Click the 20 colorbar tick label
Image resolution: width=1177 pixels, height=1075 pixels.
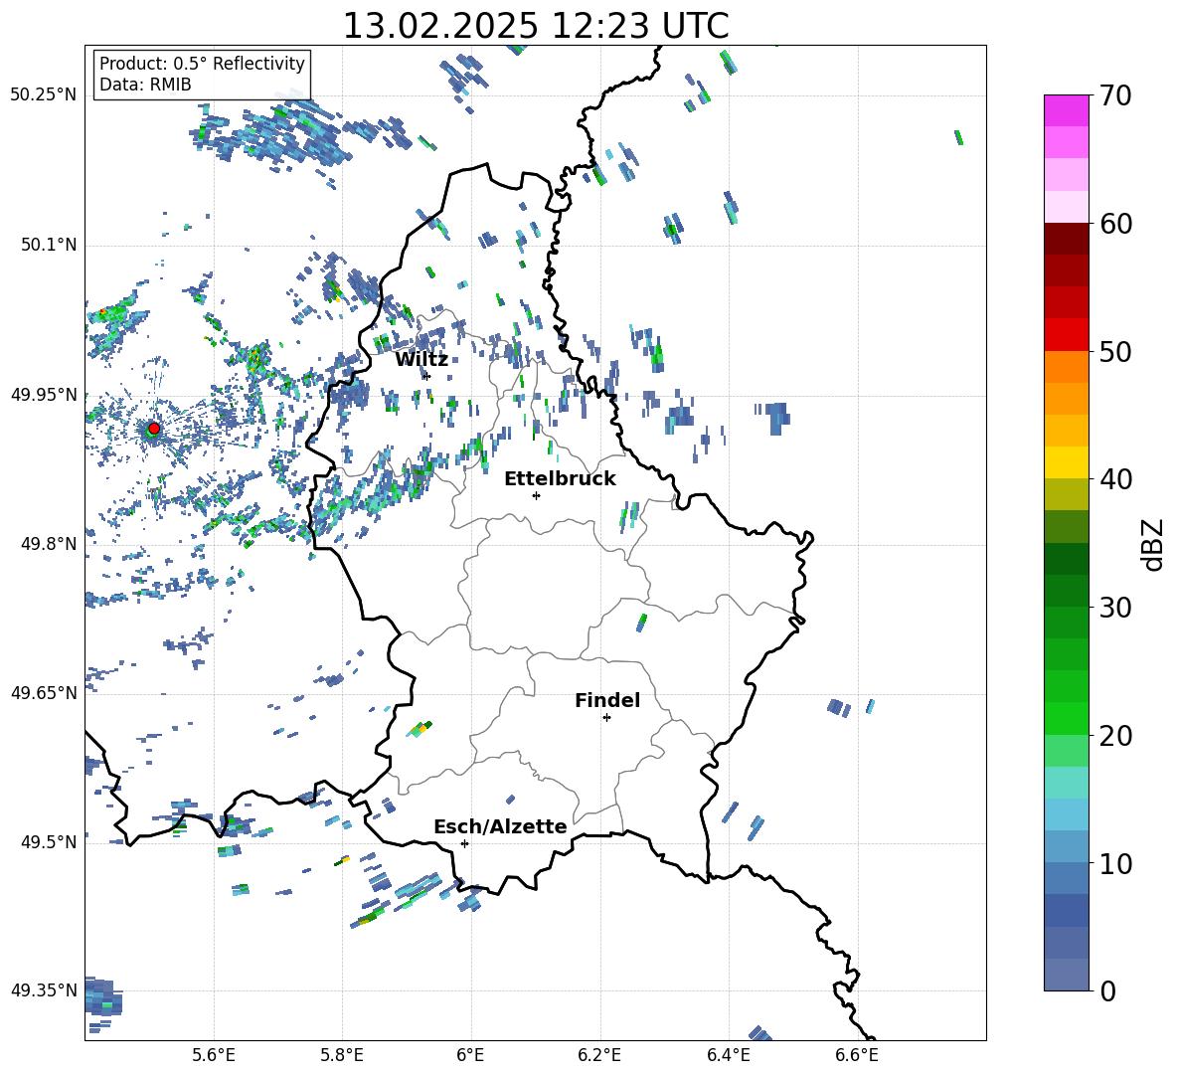pos(1115,736)
